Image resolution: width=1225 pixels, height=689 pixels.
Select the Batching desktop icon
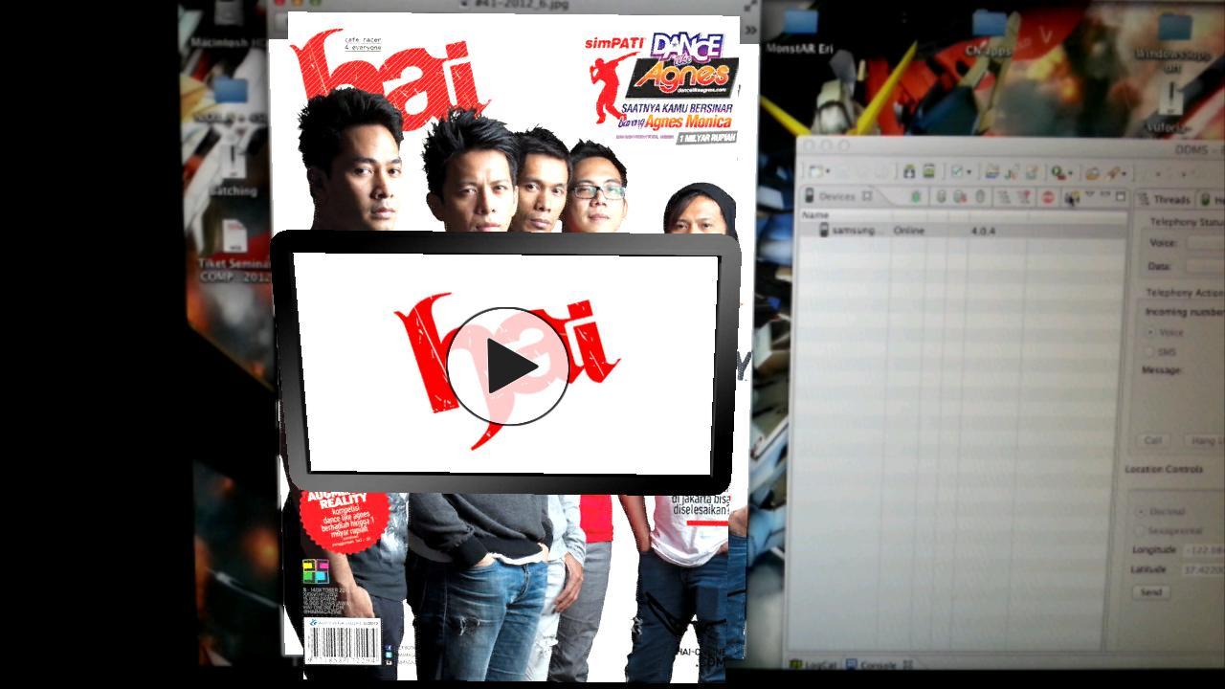[x=233, y=167]
